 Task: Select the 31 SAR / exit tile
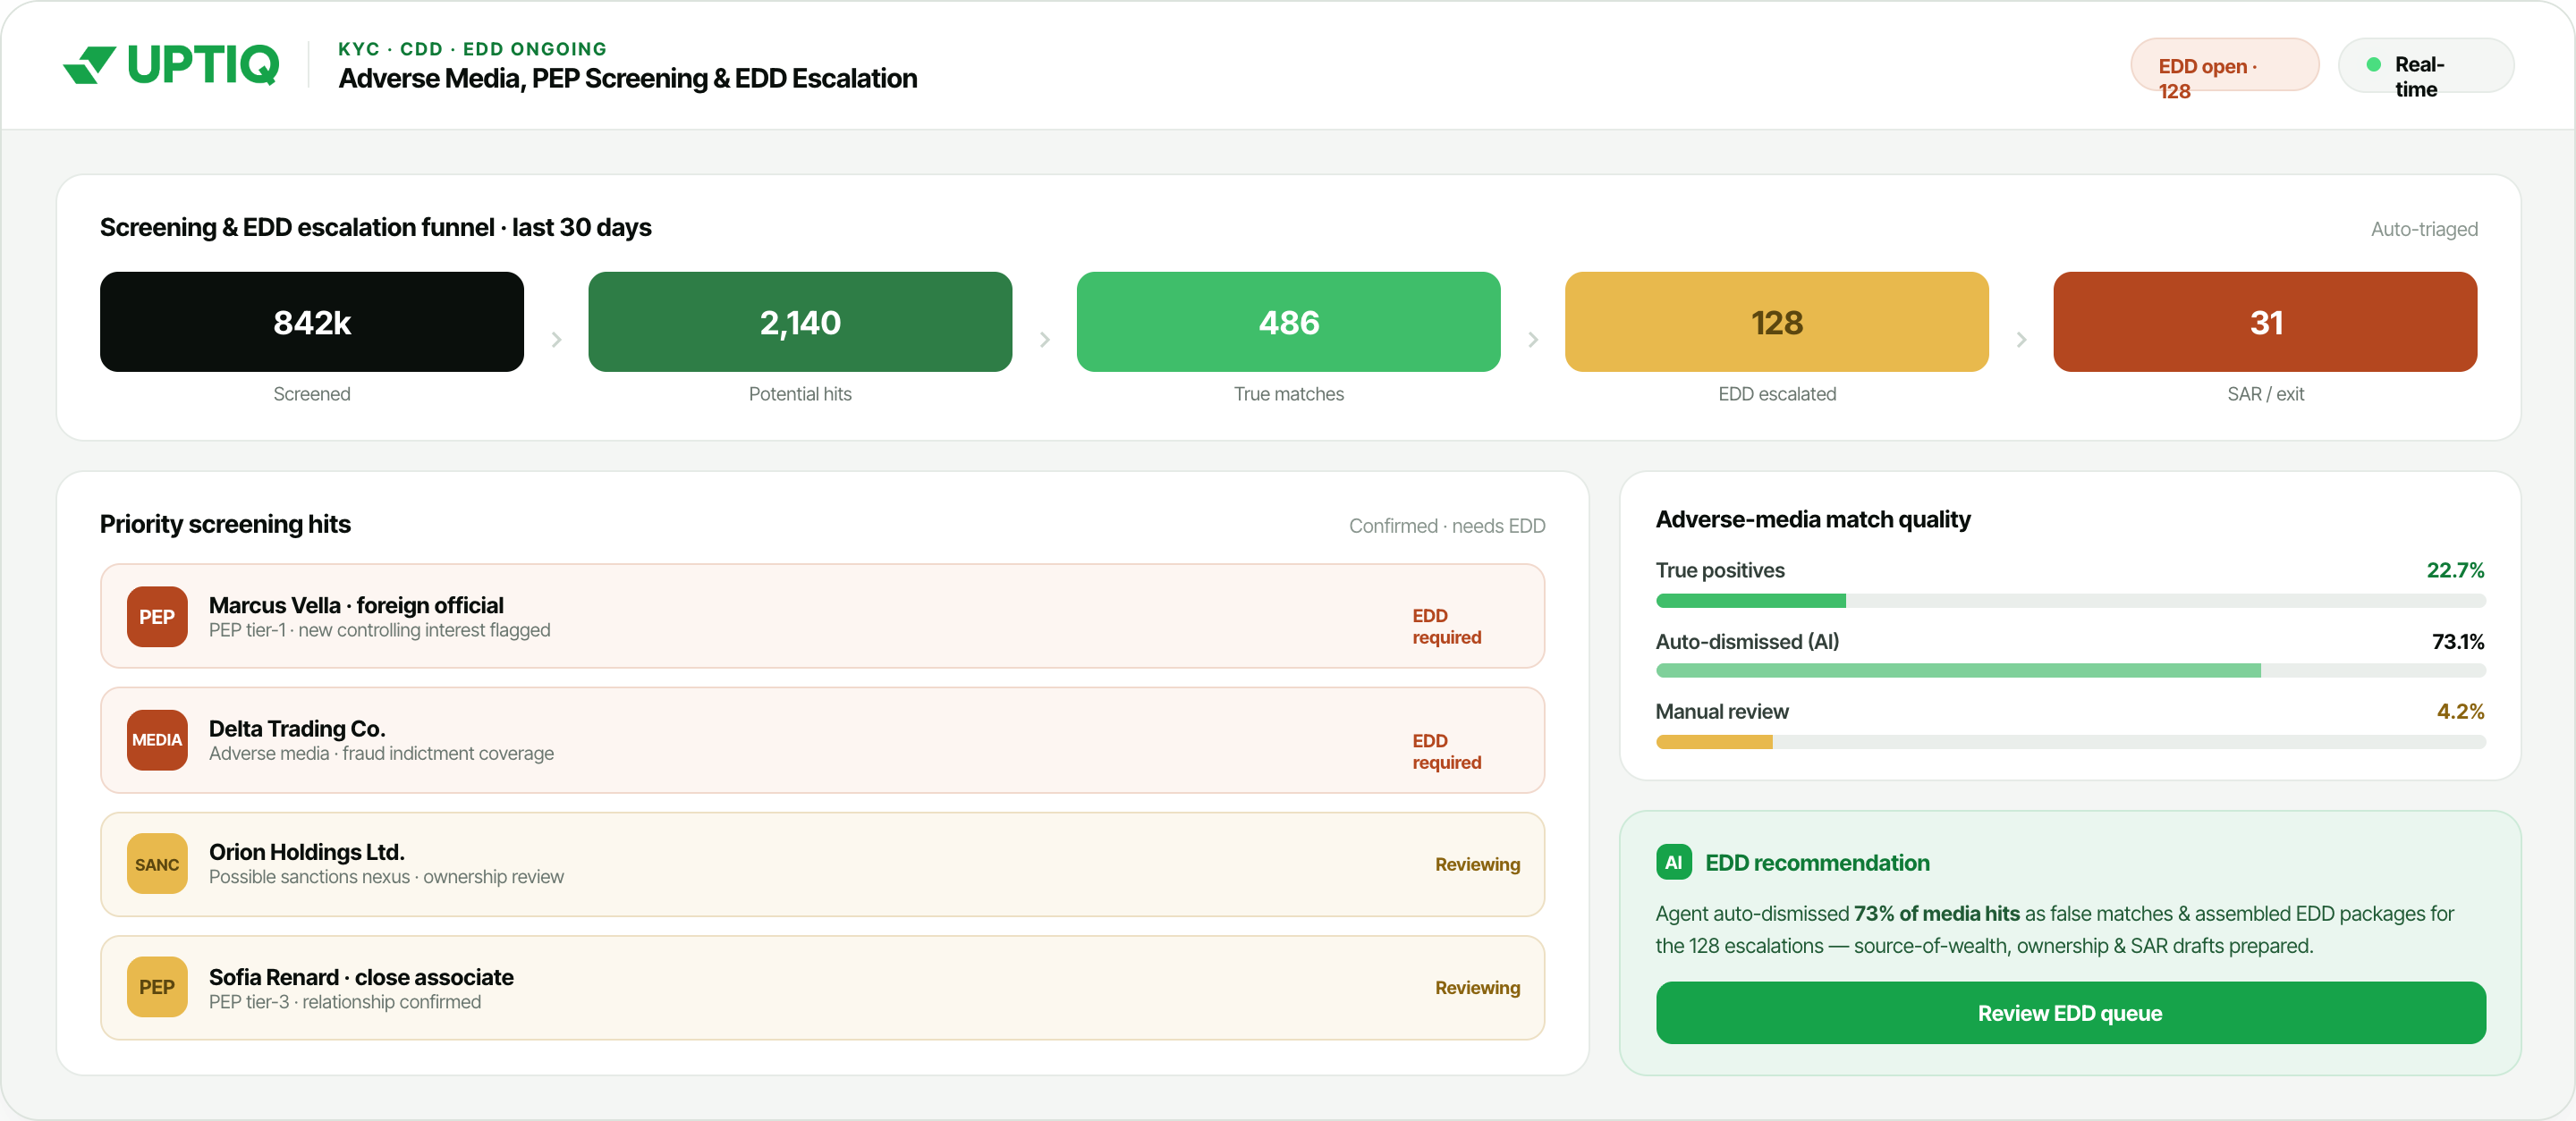click(x=2265, y=322)
